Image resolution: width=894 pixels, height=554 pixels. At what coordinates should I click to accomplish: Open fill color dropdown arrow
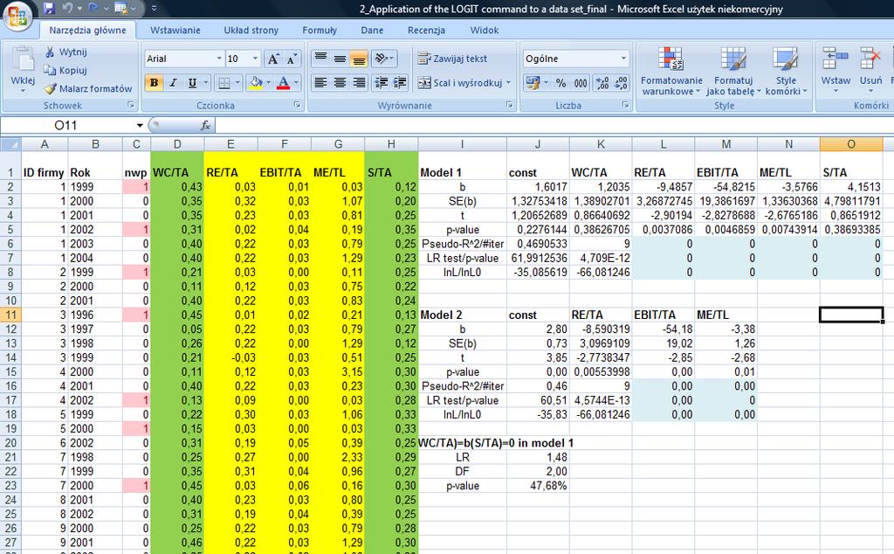[x=269, y=83]
